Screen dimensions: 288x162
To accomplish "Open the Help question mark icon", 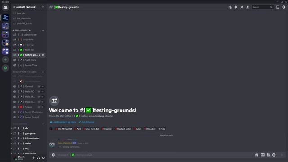I will [x=284, y=7].
